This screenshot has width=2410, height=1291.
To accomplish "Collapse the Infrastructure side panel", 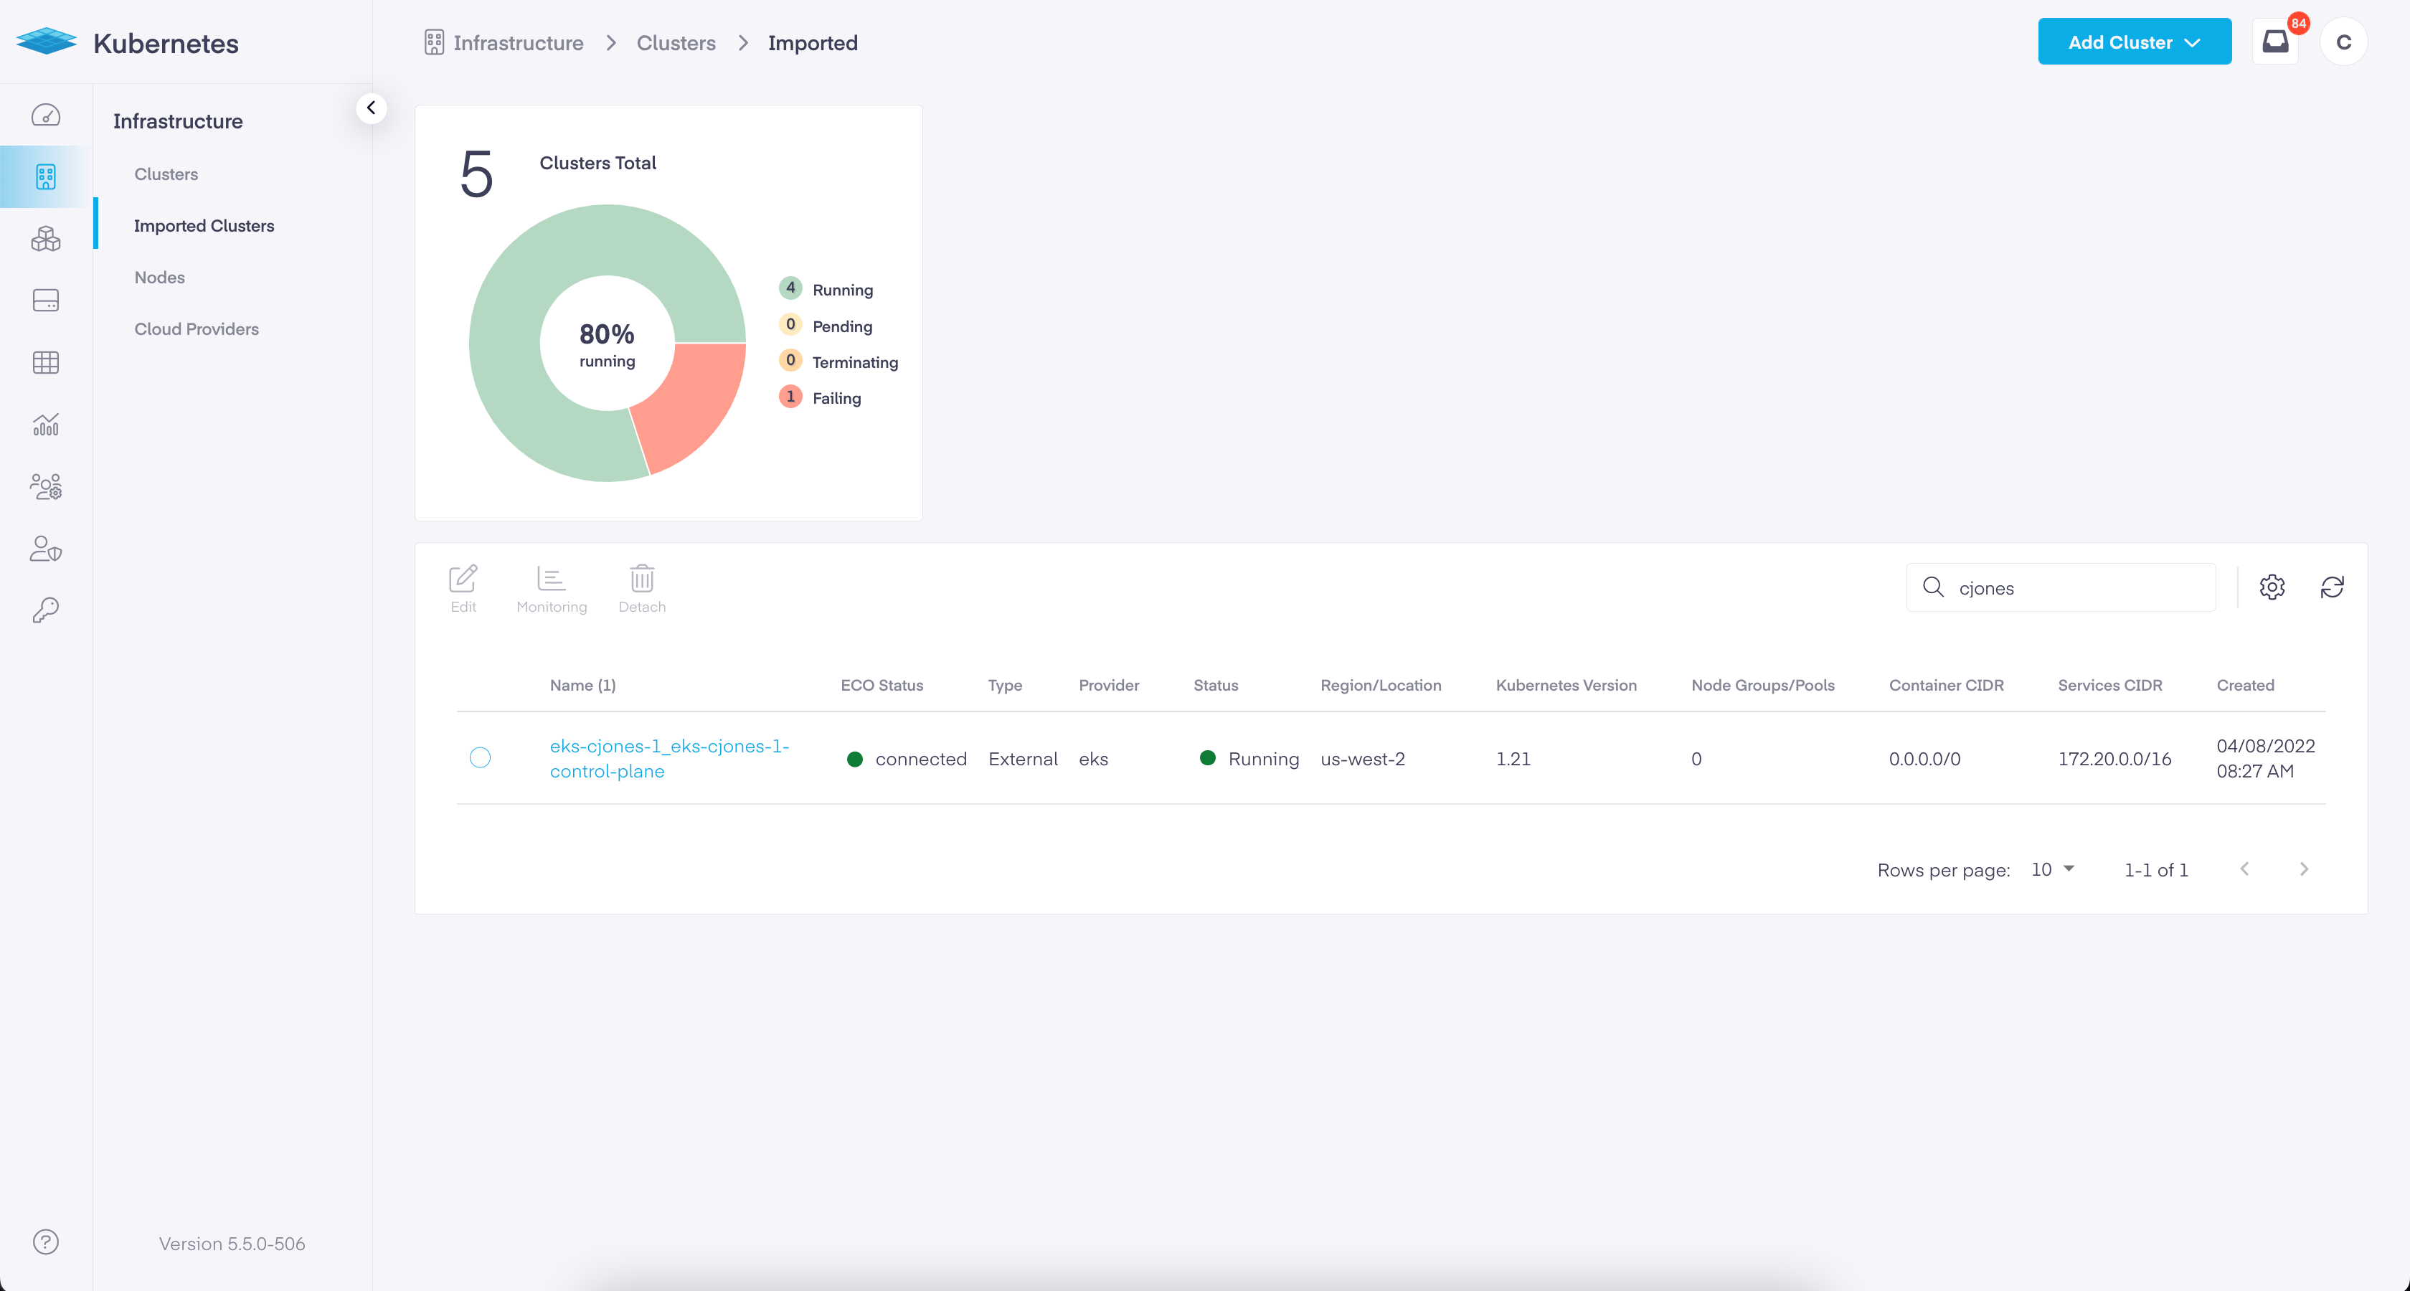I will click(x=372, y=108).
